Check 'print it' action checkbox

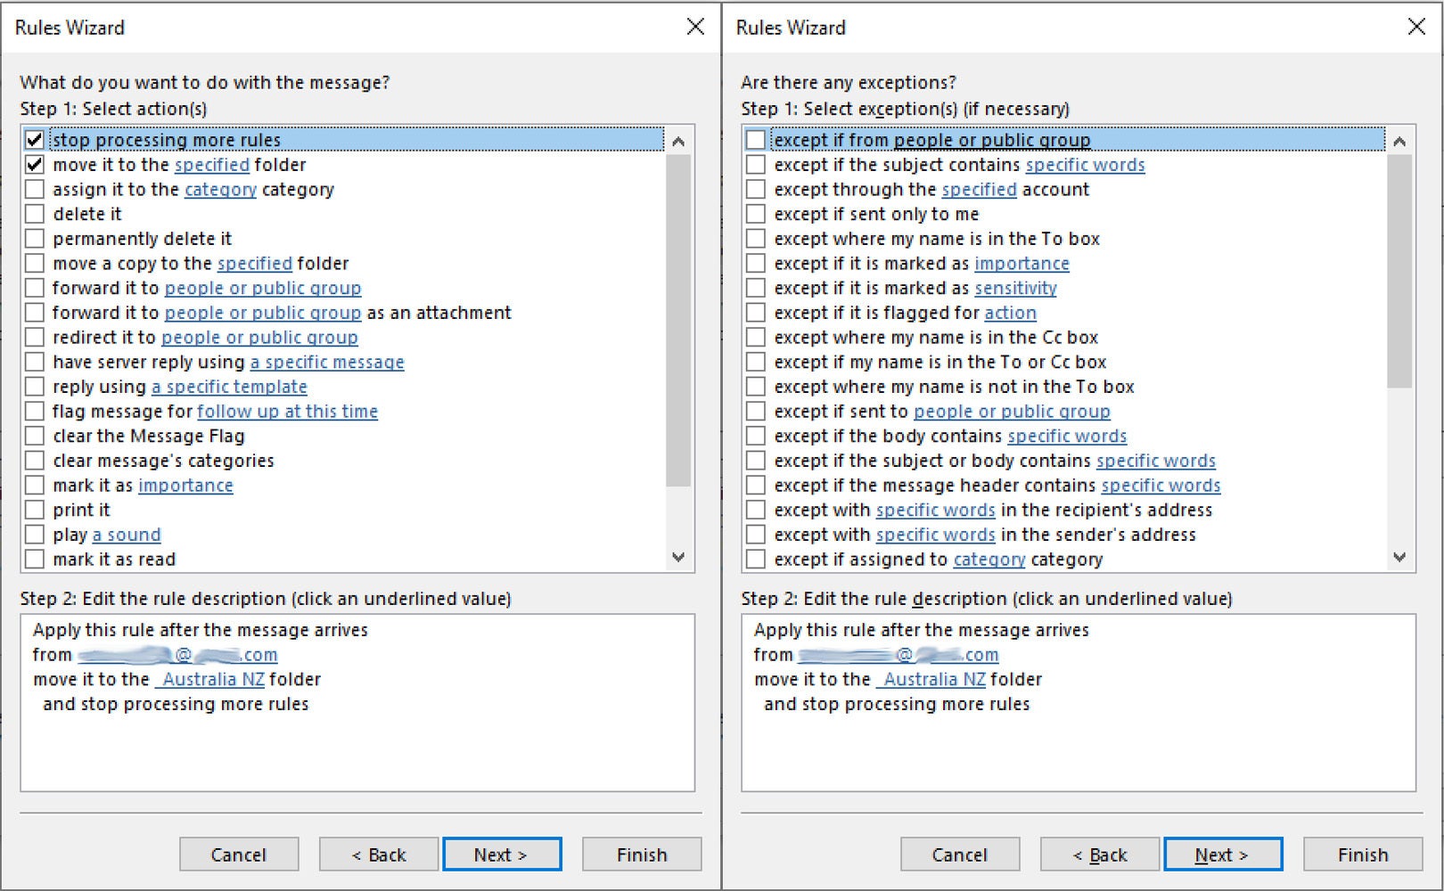[35, 510]
